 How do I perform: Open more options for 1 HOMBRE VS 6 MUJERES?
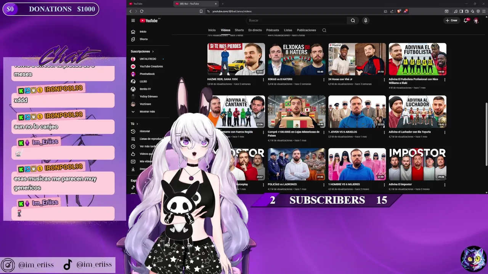[x=384, y=185]
